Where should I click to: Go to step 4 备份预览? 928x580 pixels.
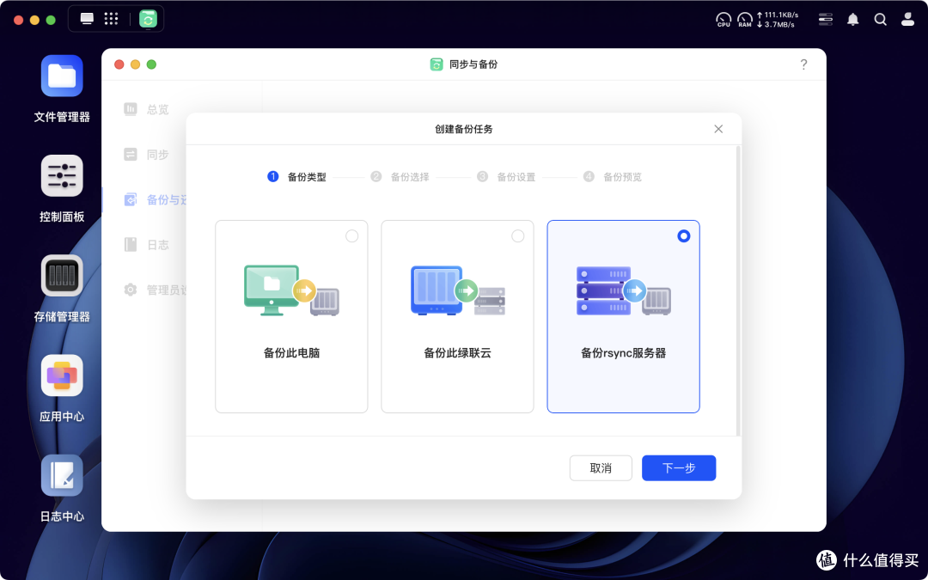(x=613, y=176)
